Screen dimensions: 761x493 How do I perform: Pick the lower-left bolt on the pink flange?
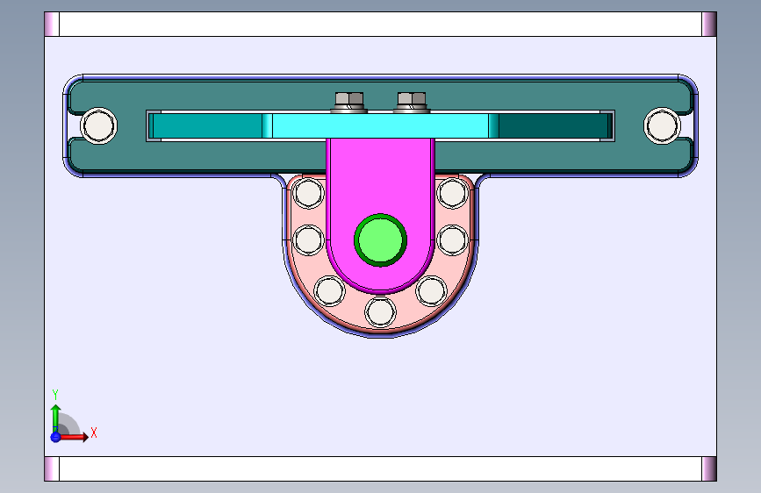pos(330,290)
